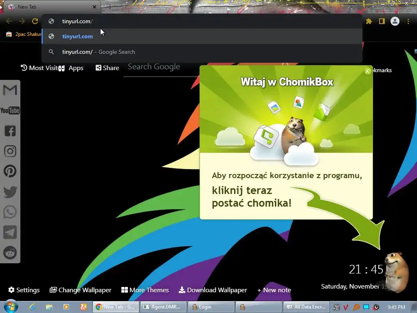417x313 pixels.
Task: Open Telegram shortcut in sidebar
Action: point(10,232)
